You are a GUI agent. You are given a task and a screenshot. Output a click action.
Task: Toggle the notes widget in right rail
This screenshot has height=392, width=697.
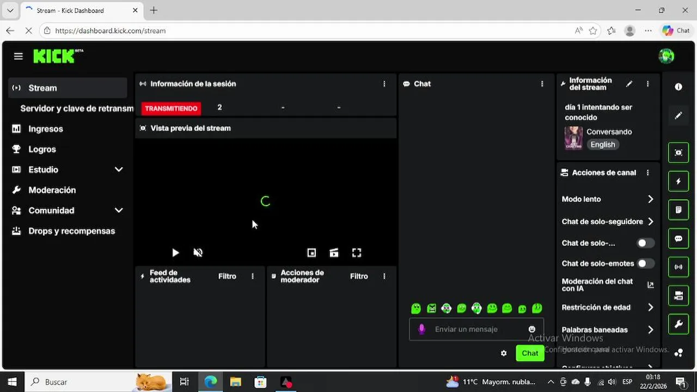click(678, 210)
